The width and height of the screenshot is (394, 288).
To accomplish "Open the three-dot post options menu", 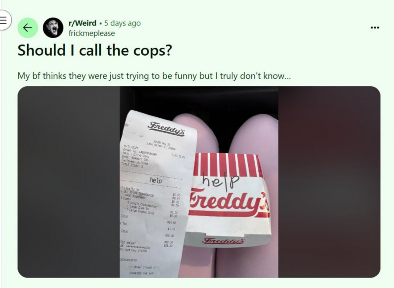I will point(375,28).
